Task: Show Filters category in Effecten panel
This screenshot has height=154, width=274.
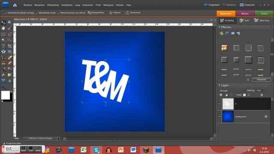Action: [x=221, y=33]
